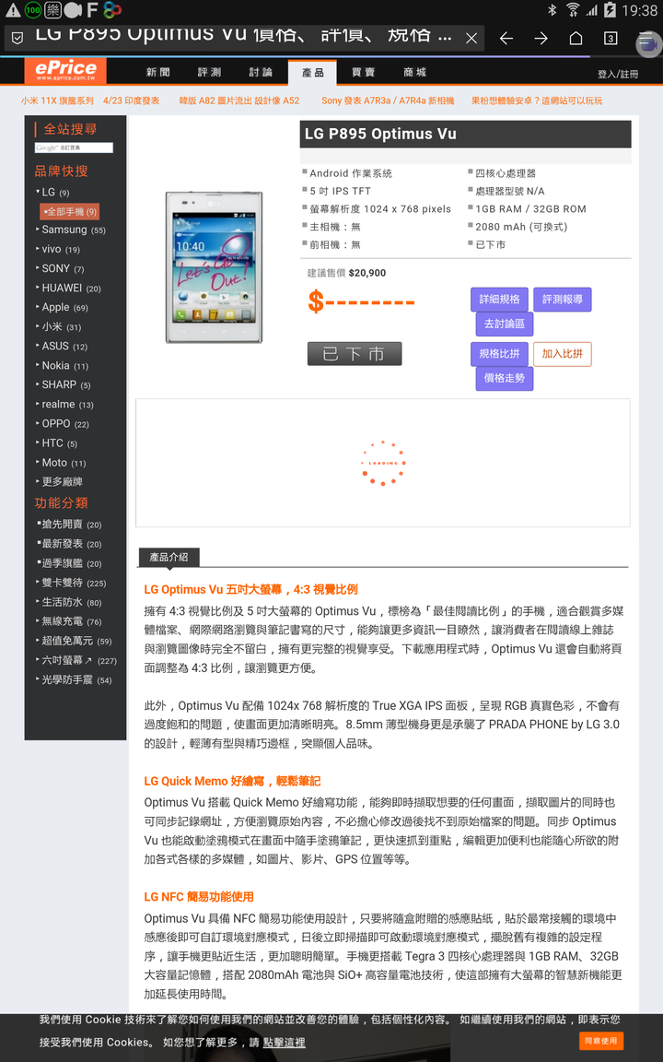The image size is (663, 1062).
Task: Expand the SONY (7) brand
Action: tap(60, 269)
